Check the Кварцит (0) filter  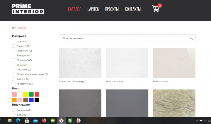[13, 56]
